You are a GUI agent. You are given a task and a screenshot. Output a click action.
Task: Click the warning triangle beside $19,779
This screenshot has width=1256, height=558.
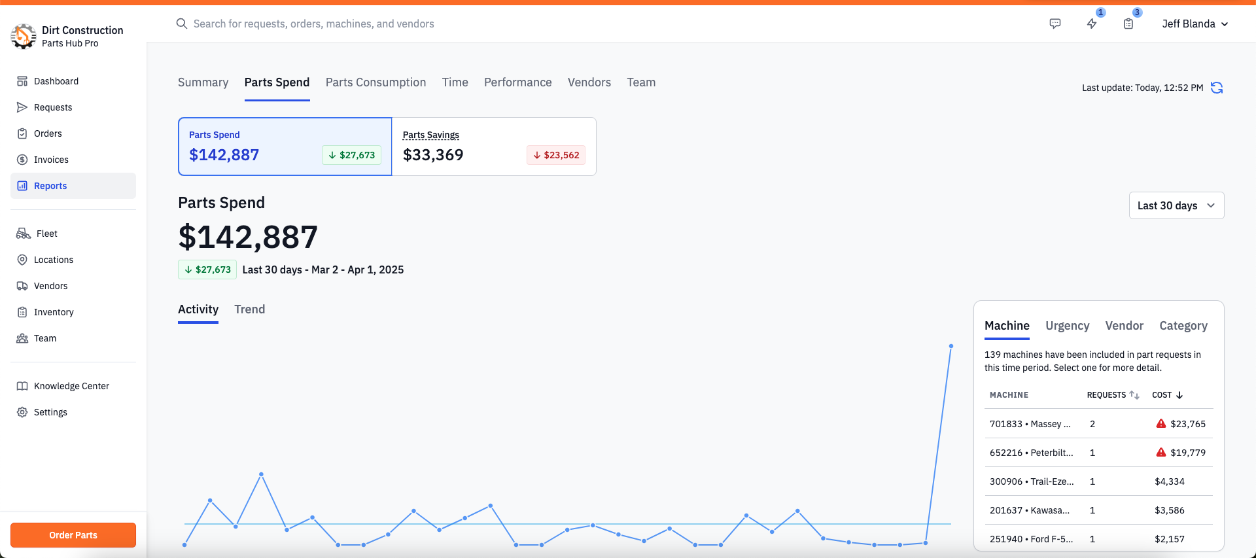coord(1161,452)
